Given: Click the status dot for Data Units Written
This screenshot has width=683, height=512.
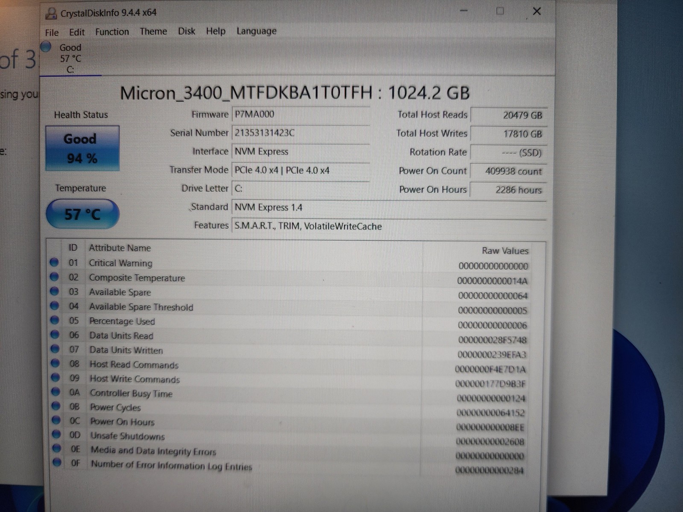Looking at the screenshot, I should click(55, 349).
